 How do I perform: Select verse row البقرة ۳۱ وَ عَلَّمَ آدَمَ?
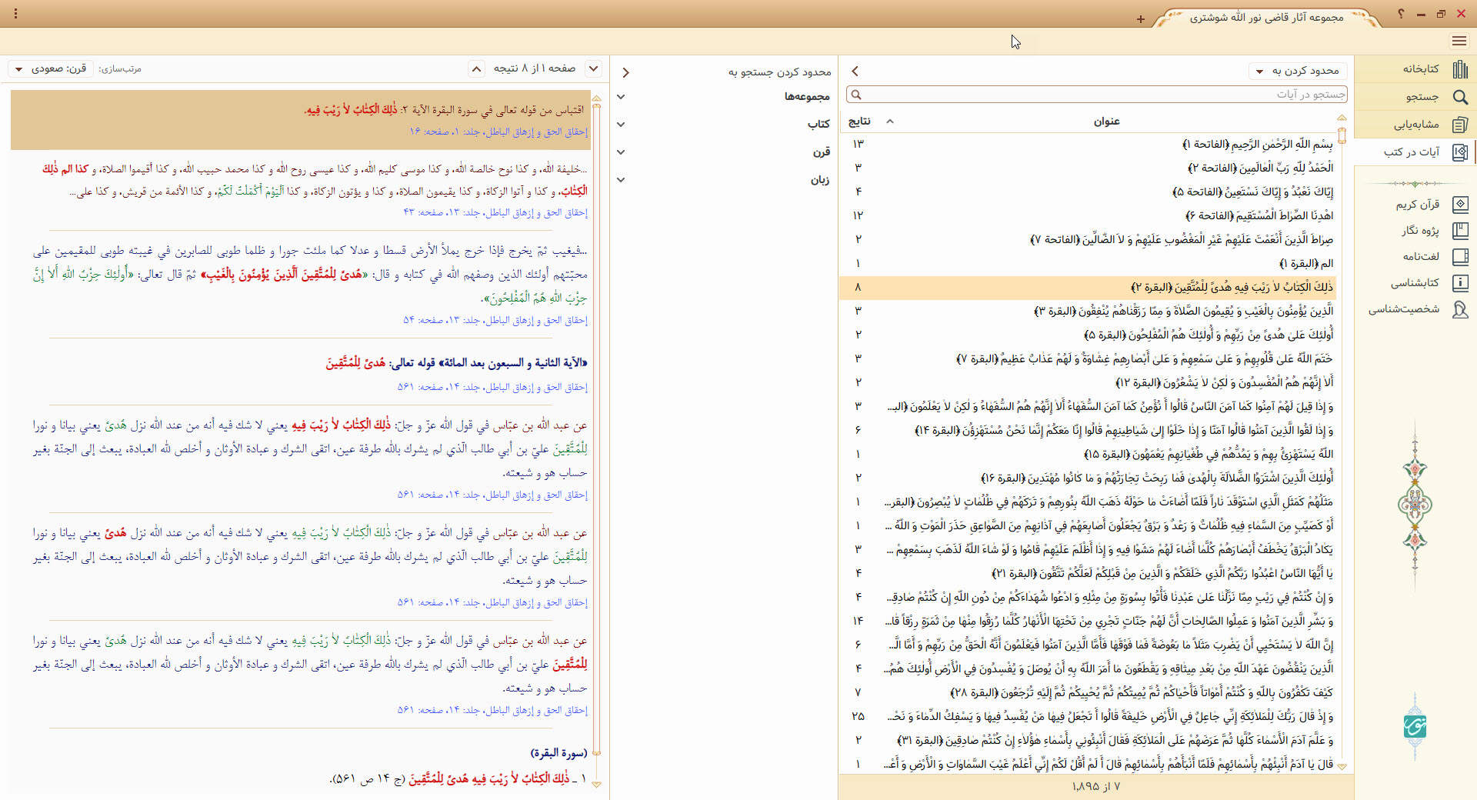1087,740
